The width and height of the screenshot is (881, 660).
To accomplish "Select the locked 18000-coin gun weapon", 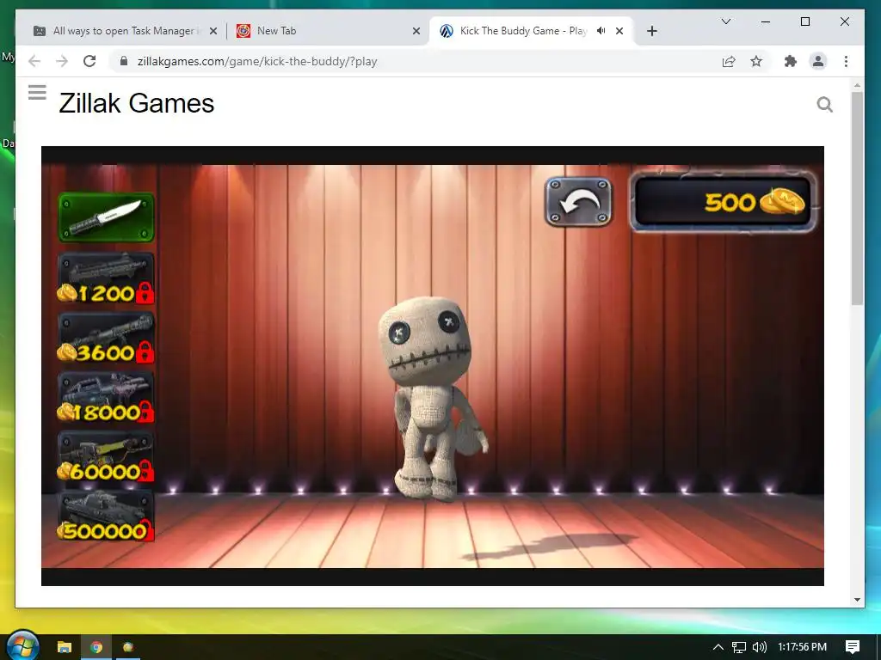I will tap(106, 397).
